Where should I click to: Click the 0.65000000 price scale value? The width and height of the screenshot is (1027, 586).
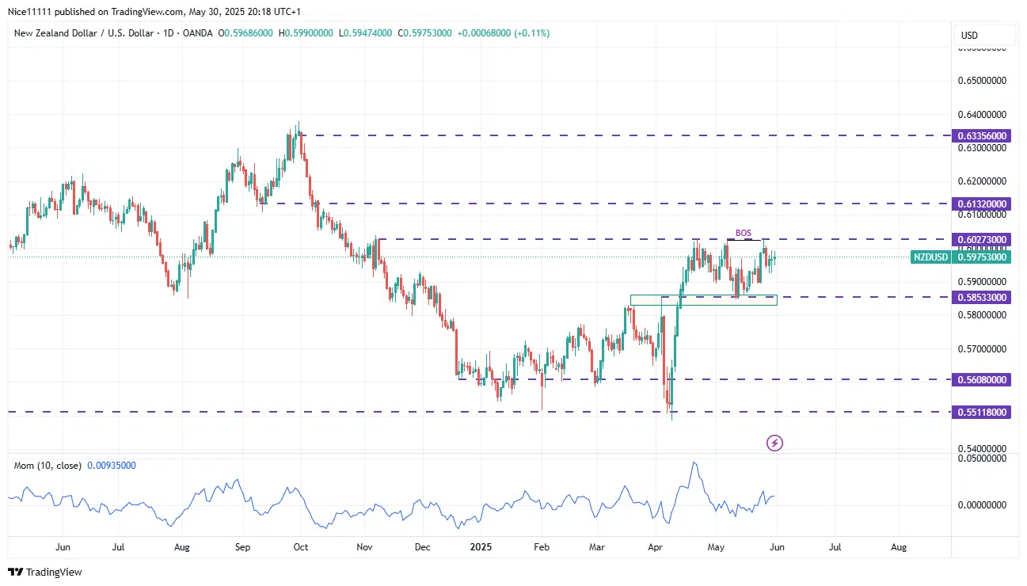(983, 81)
